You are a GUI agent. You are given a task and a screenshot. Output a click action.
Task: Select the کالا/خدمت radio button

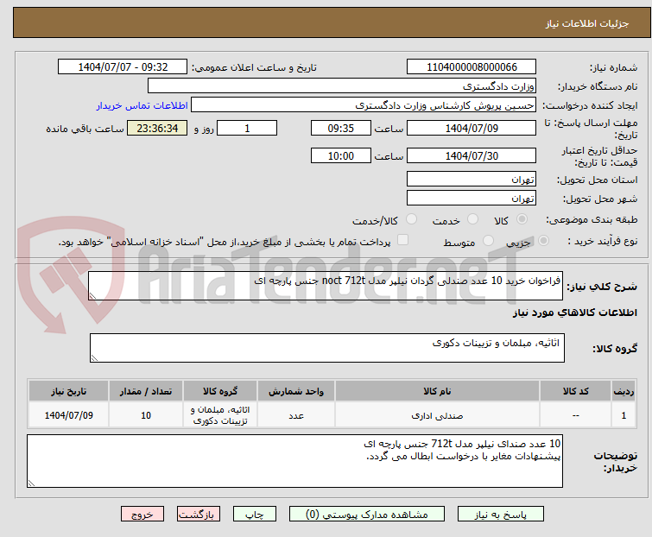tap(411, 219)
